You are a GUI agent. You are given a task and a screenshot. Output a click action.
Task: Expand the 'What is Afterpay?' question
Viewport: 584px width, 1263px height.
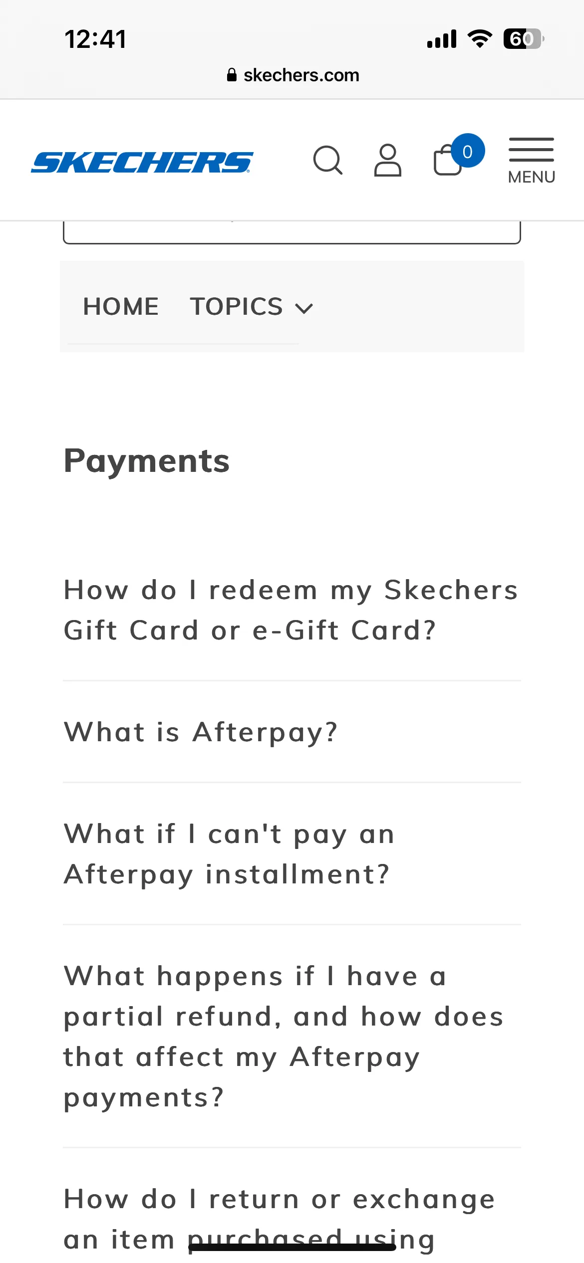pyautogui.click(x=292, y=732)
